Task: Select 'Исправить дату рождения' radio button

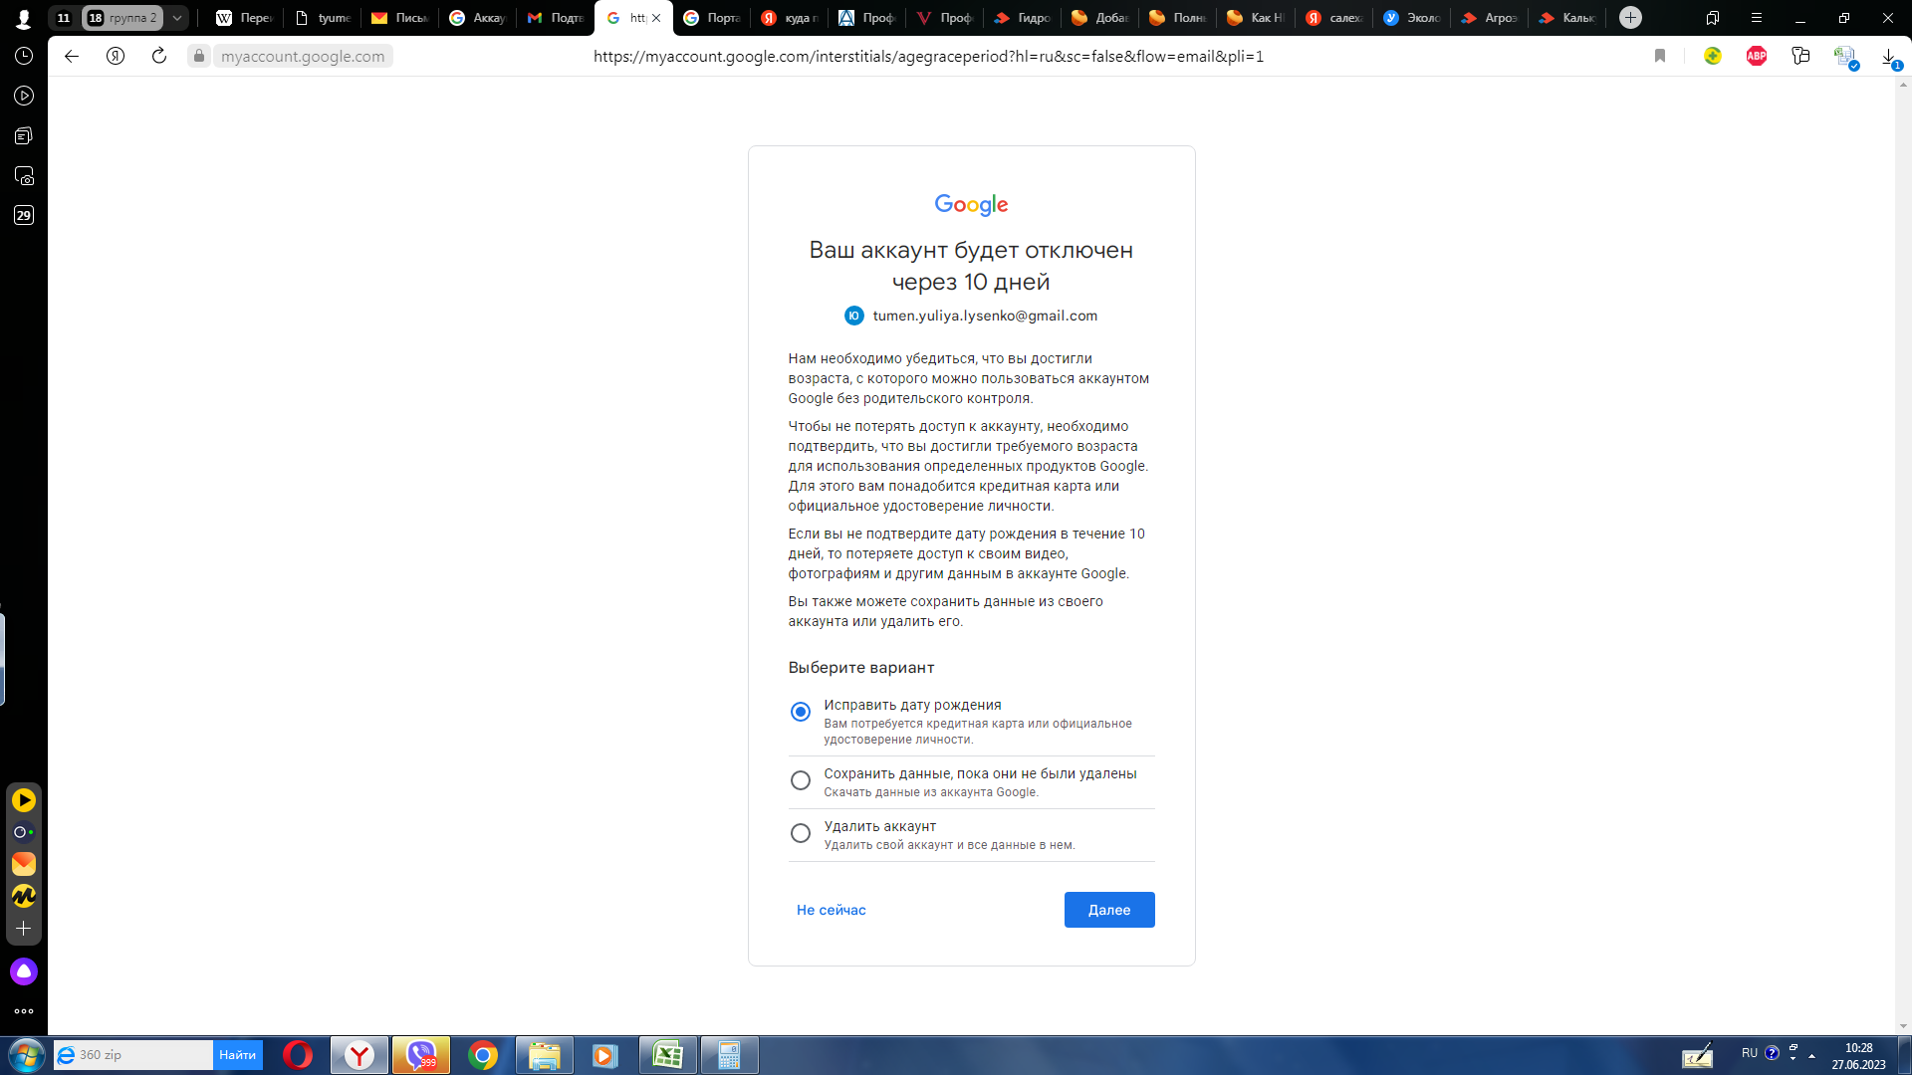Action: [800, 710]
